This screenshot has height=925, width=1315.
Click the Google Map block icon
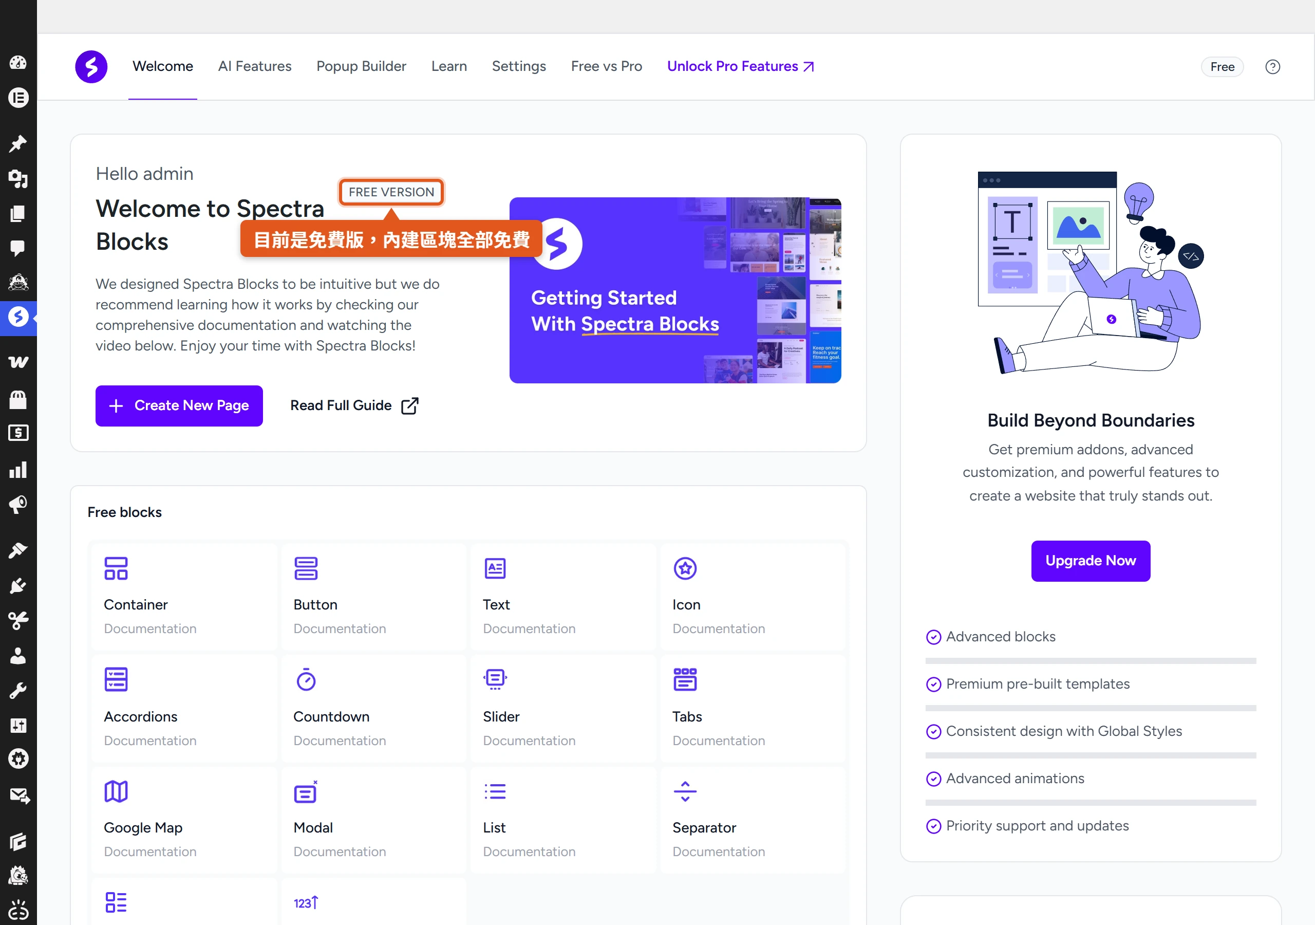[116, 791]
